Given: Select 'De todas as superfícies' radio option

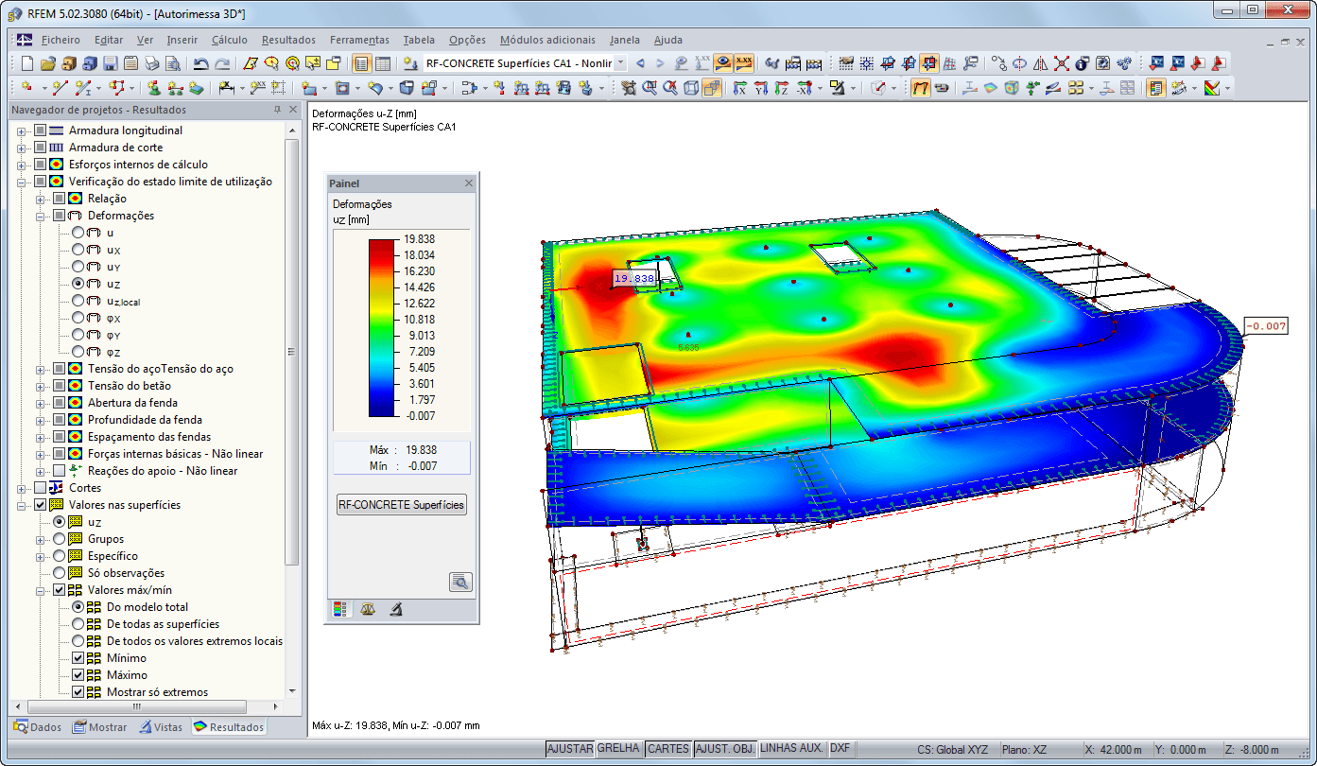Looking at the screenshot, I should point(78,624).
